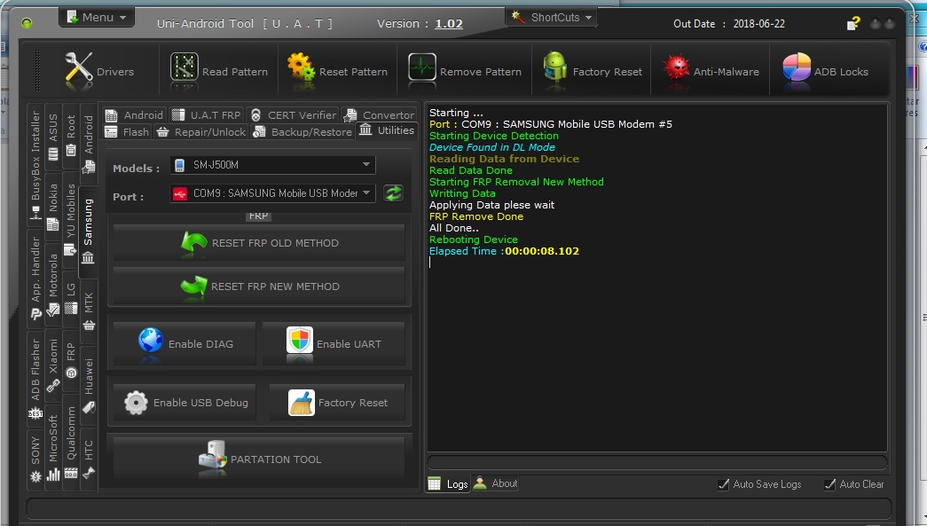Open the About tab
The image size is (927, 526).
[495, 483]
